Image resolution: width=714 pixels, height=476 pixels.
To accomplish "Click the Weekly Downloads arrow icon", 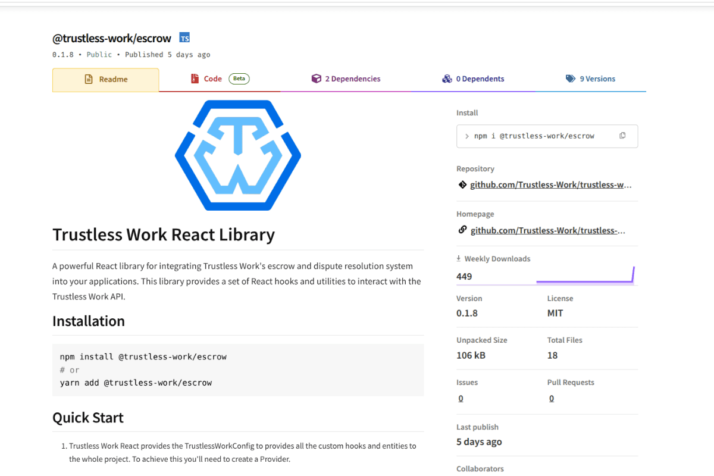I will (458, 258).
